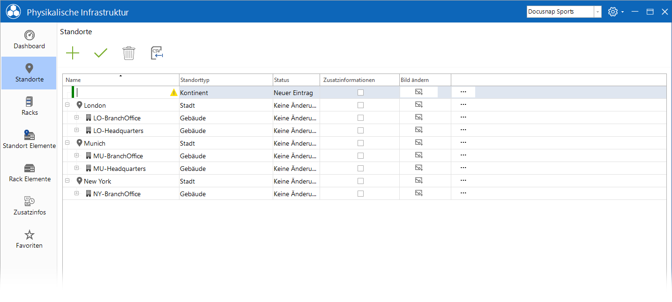Change image for the London row
The image size is (672, 302).
pyautogui.click(x=419, y=104)
